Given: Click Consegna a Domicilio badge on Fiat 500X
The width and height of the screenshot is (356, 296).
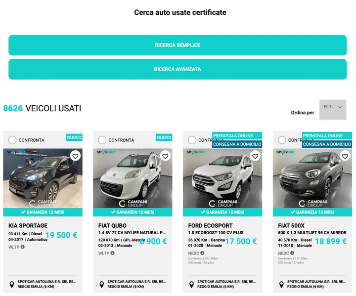Looking at the screenshot, I should [x=327, y=144].
